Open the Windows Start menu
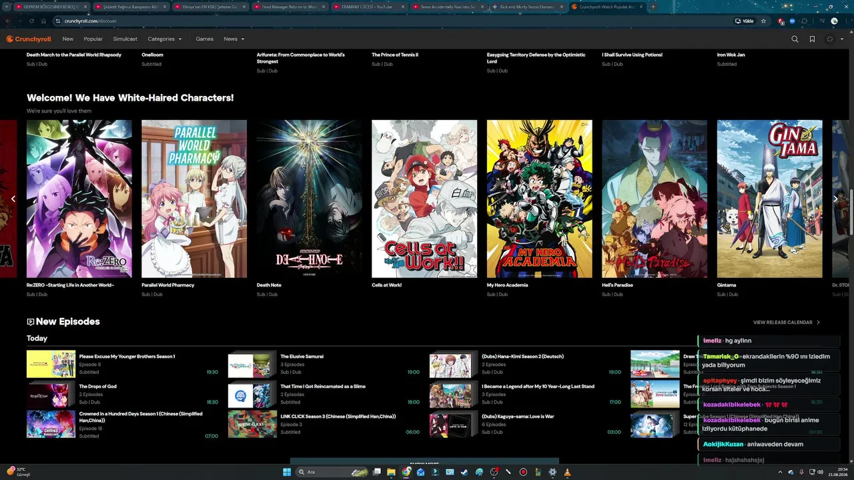854x480 pixels. (x=287, y=472)
